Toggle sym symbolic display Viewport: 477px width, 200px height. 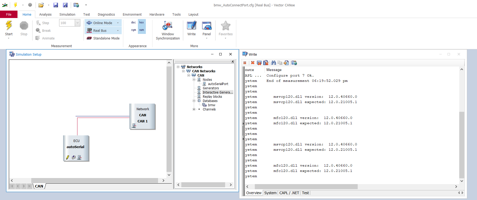[133, 30]
